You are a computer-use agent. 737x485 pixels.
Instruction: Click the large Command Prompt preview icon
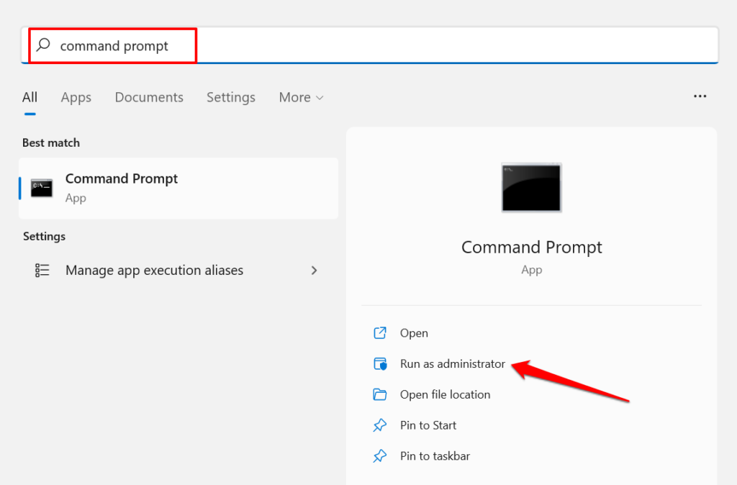[531, 187]
